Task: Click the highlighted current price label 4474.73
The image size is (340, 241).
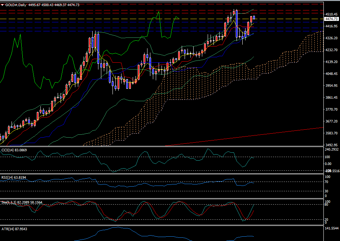Action: pos(331,19)
